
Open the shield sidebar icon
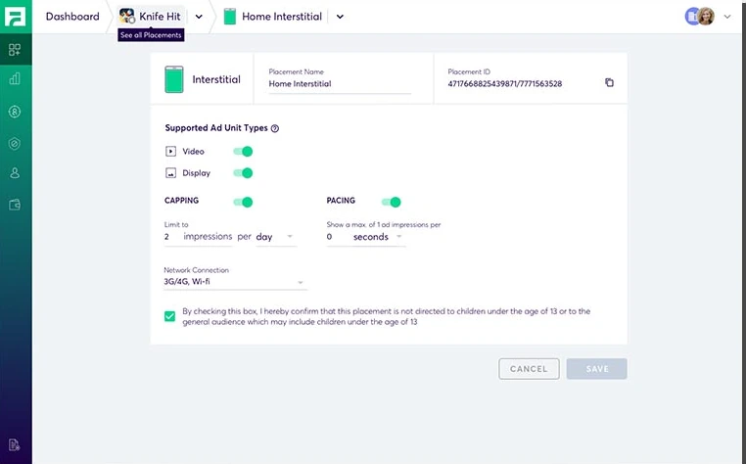[x=15, y=143]
